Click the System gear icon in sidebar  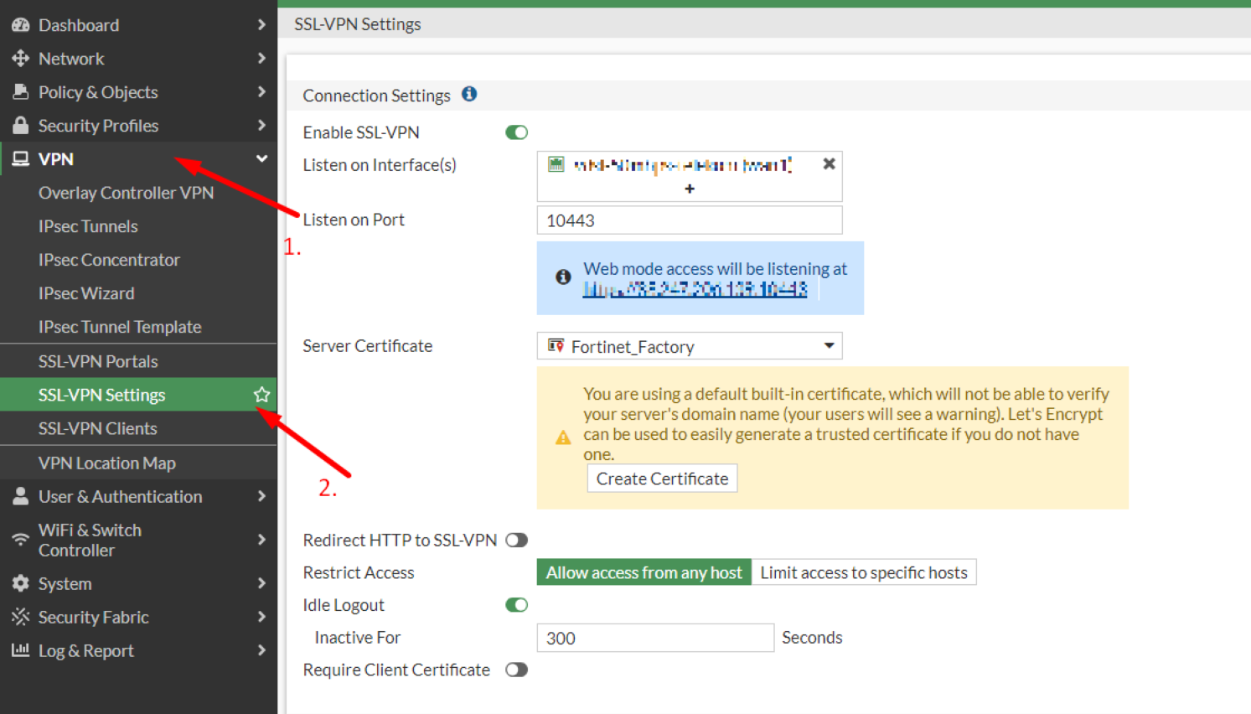(x=20, y=583)
